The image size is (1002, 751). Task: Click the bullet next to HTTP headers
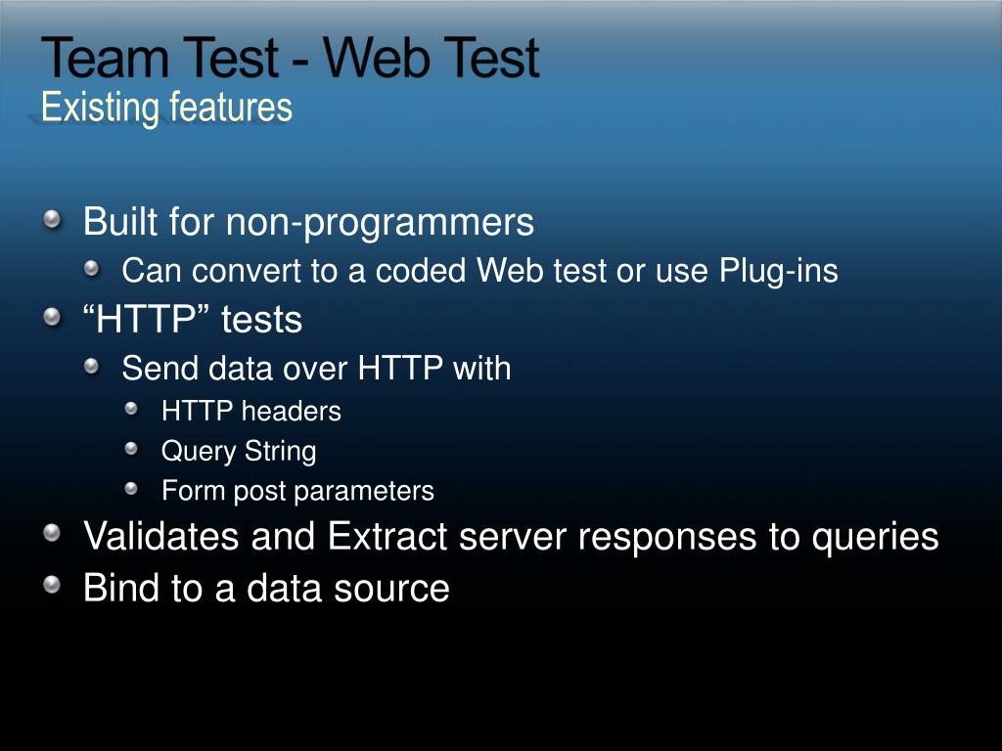point(132,409)
